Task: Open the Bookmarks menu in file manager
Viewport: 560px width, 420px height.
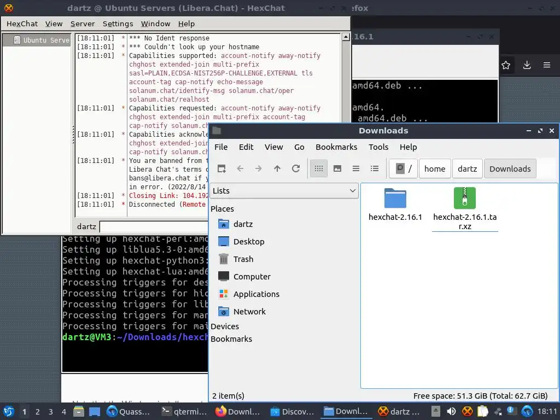Action: tap(336, 147)
